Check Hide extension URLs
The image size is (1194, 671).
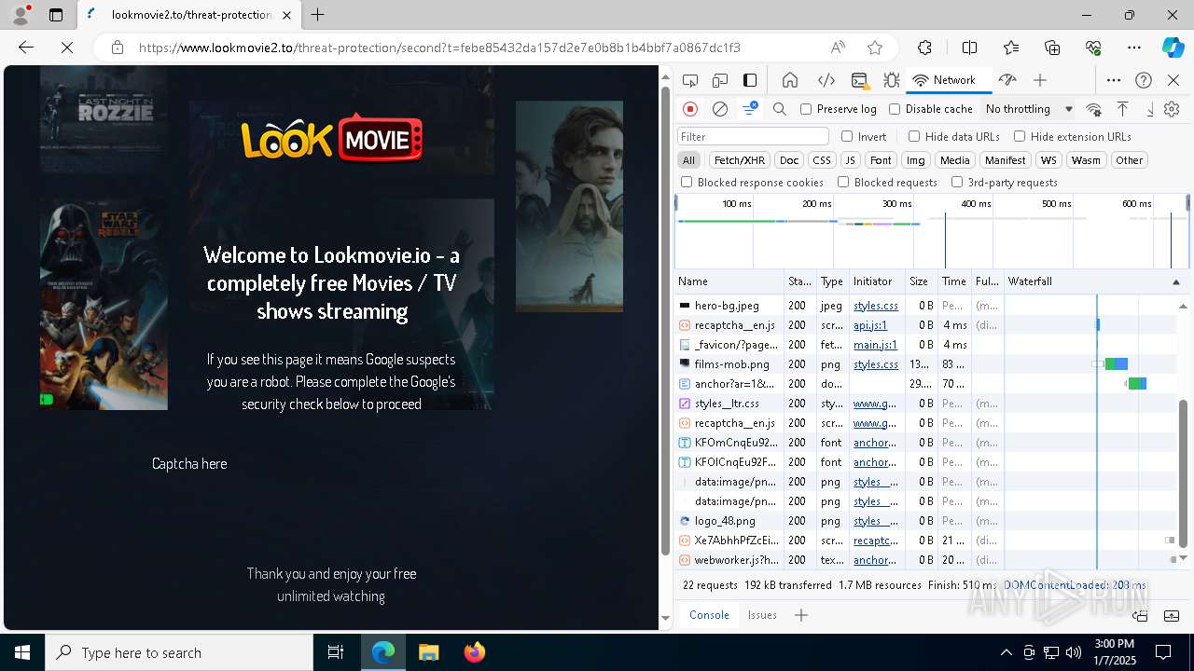pyautogui.click(x=1020, y=136)
